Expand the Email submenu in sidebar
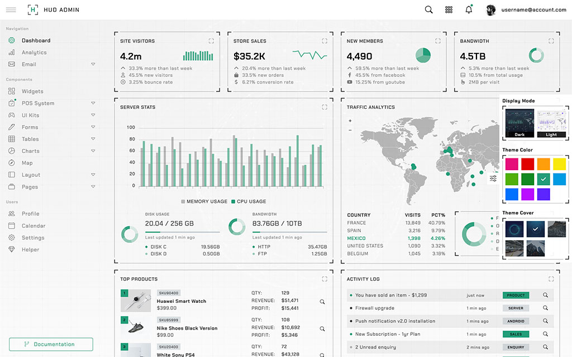 click(x=93, y=64)
